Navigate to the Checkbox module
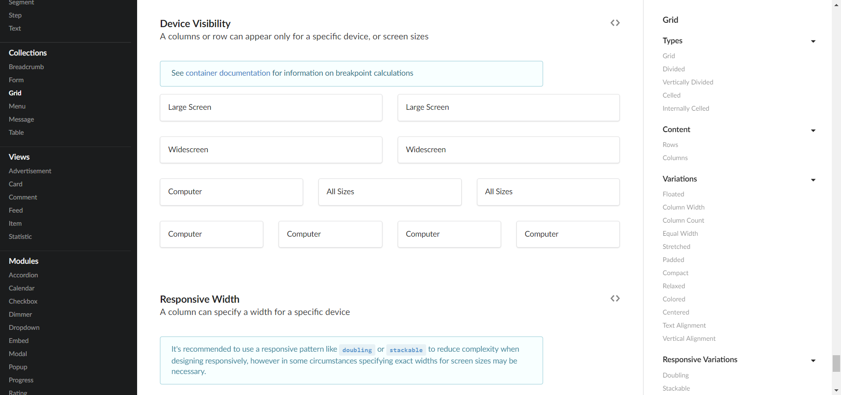 tap(23, 301)
